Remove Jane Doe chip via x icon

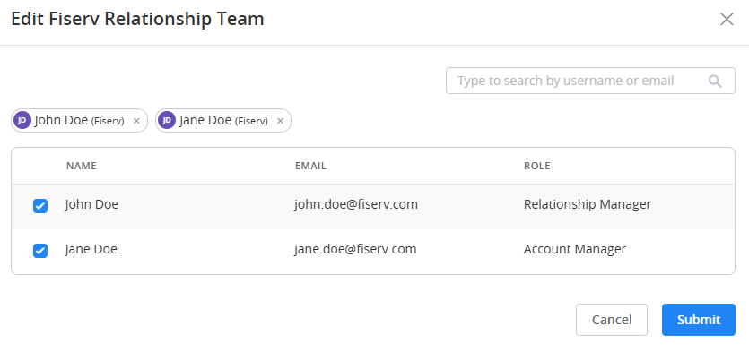click(281, 121)
